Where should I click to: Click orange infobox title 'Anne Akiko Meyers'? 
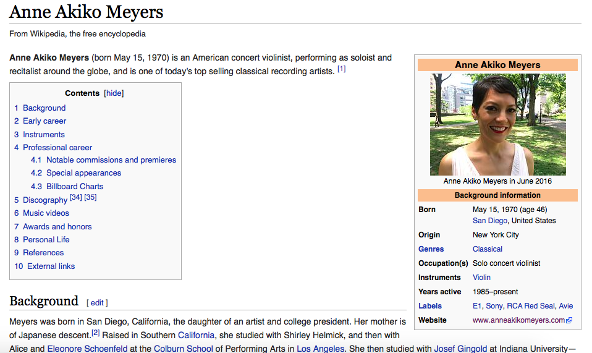coord(497,65)
